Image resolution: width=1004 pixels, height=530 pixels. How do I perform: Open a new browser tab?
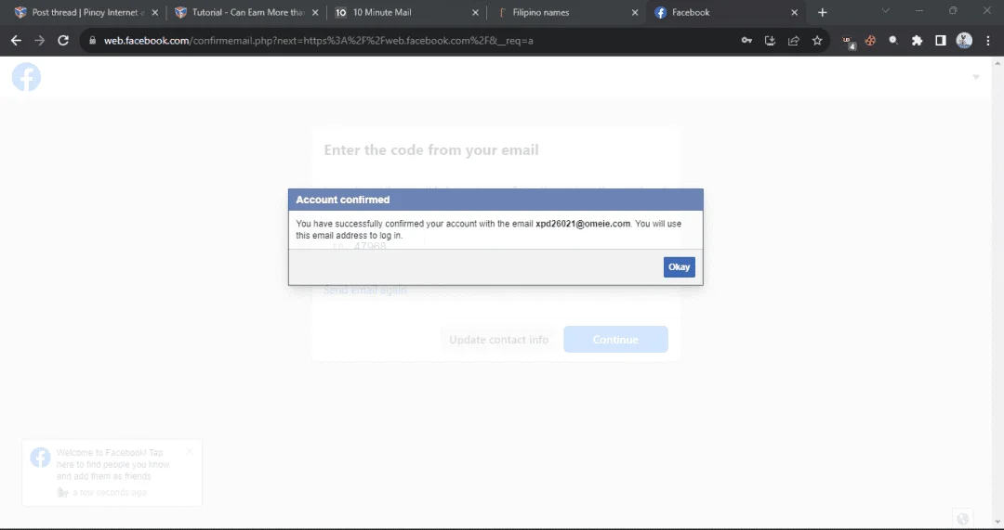coord(822,12)
